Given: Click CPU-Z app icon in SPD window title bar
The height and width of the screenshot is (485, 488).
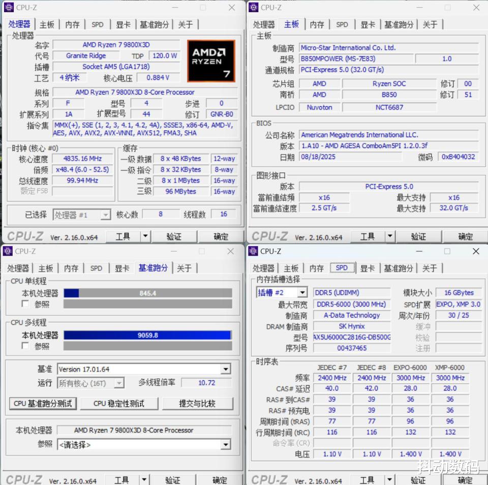Looking at the screenshot, I should pyautogui.click(x=253, y=251).
